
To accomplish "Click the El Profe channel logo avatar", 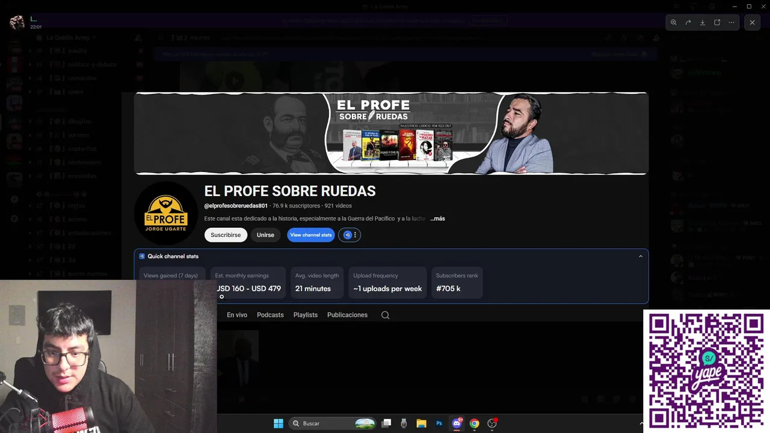I will [x=166, y=213].
